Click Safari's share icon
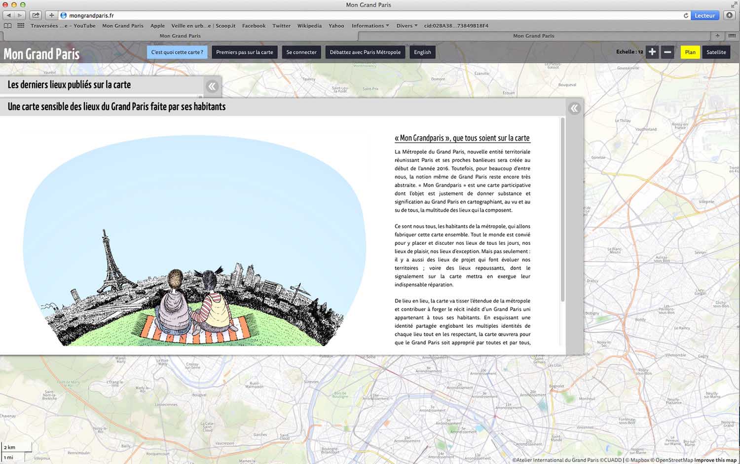Image resolution: width=740 pixels, height=464 pixels. pyautogui.click(x=36, y=15)
